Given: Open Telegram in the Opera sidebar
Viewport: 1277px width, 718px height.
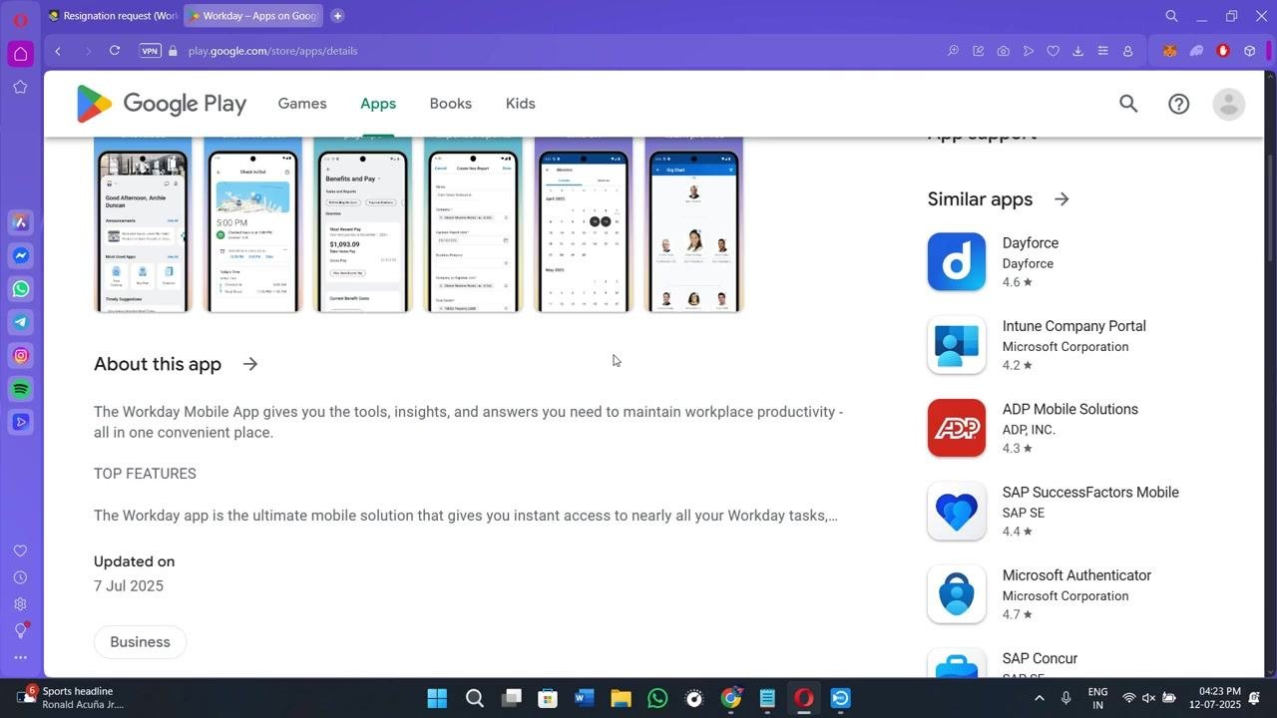Looking at the screenshot, I should tap(21, 322).
